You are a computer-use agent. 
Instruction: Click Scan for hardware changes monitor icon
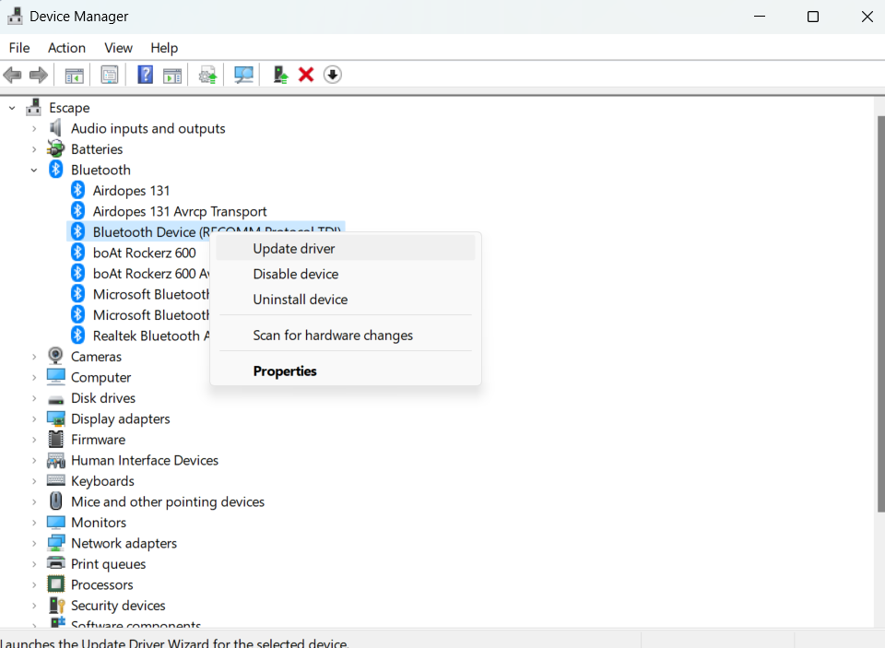(x=244, y=75)
